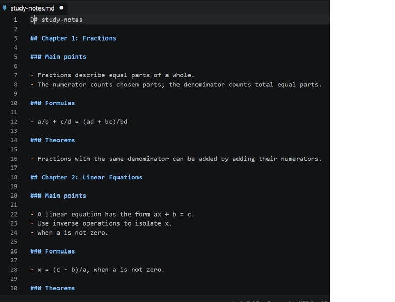The height and width of the screenshot is (302, 395).
Task: Click '### Theorems' heading on line 30
Action: 53,288
